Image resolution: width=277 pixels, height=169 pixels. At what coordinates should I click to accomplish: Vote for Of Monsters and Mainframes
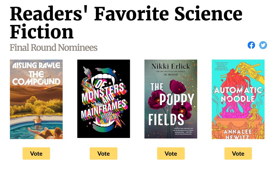click(x=103, y=153)
